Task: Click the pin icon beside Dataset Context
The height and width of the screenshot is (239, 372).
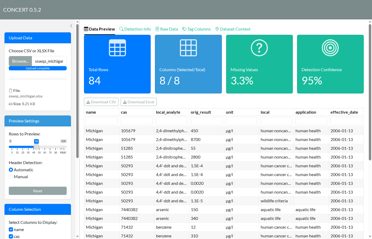Action: pyautogui.click(x=217, y=29)
